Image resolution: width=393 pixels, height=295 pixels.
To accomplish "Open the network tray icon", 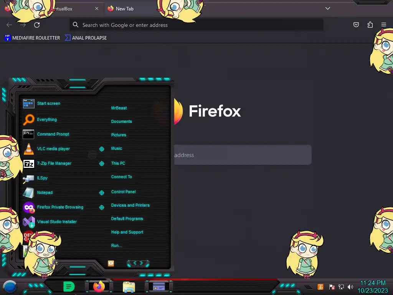I will pyautogui.click(x=341, y=287).
